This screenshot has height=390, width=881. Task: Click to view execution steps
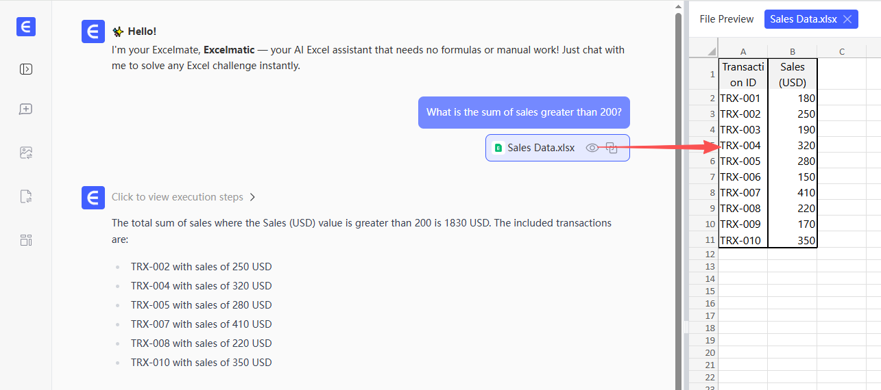tap(178, 197)
